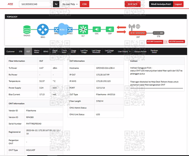
Task: Click the ACSIS logo
Action: pyautogui.click(x=10, y=4)
